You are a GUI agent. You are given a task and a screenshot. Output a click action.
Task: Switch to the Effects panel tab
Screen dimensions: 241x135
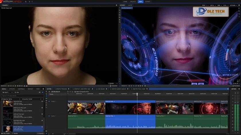pyautogui.click(x=12, y=89)
